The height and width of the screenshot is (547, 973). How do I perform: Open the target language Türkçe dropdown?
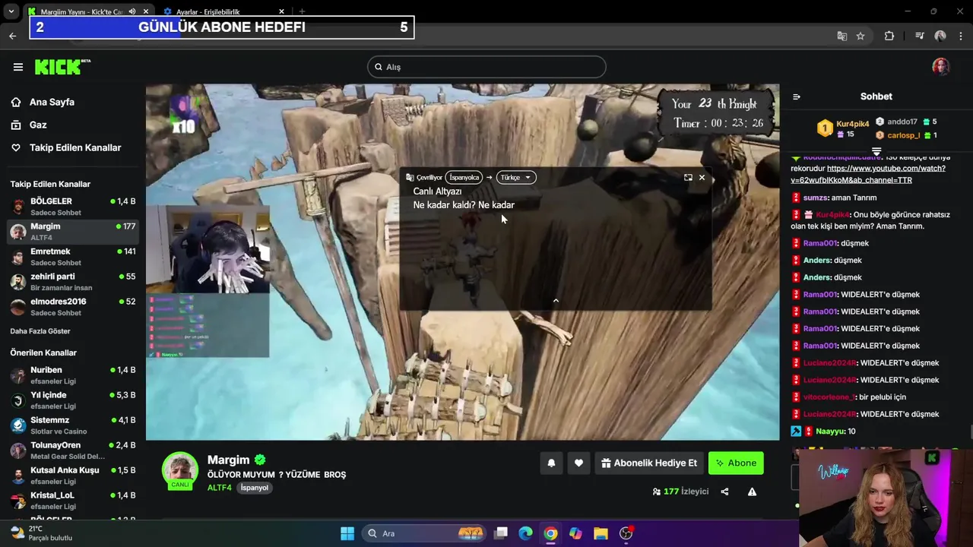click(516, 178)
